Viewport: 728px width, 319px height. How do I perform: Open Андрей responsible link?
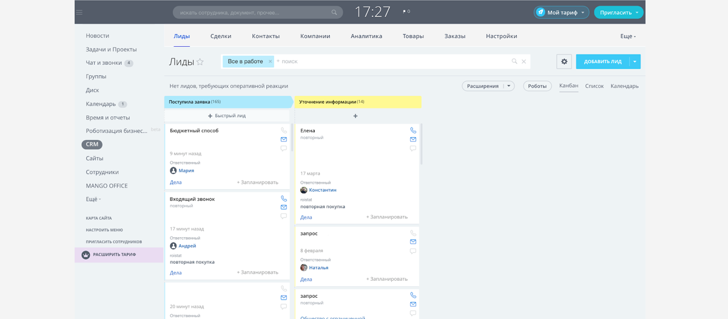pos(187,246)
